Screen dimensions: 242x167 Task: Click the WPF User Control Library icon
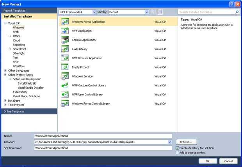(65, 94)
